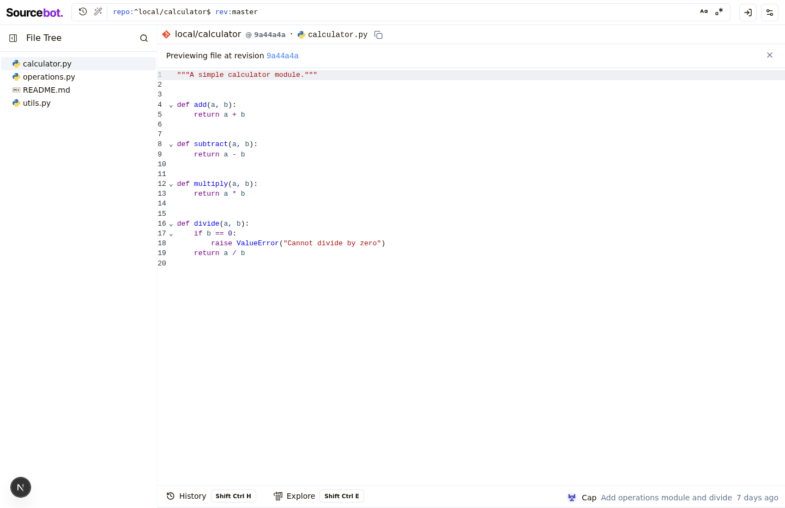Click '7 days ago' commit timestamp
This screenshot has height=508, width=785.
tap(757, 498)
